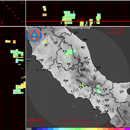
Task: Click the radar echo near SI
Action: [45, 42]
